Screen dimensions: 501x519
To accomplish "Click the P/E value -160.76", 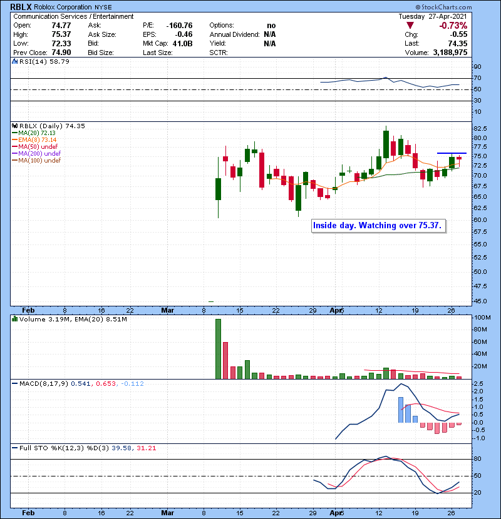I will [x=179, y=26].
